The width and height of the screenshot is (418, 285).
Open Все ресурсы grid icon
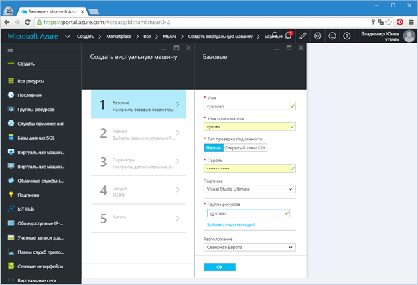(11, 81)
